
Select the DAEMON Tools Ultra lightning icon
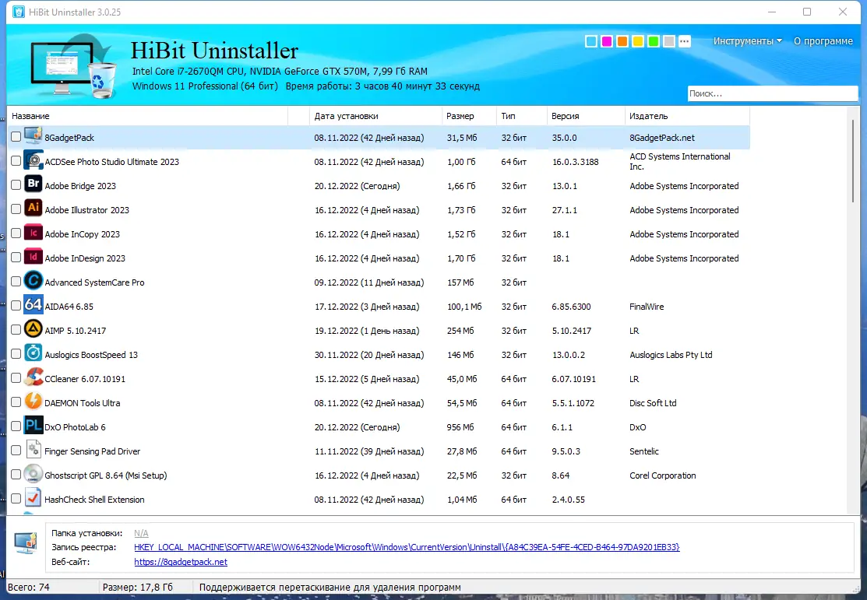tap(33, 402)
